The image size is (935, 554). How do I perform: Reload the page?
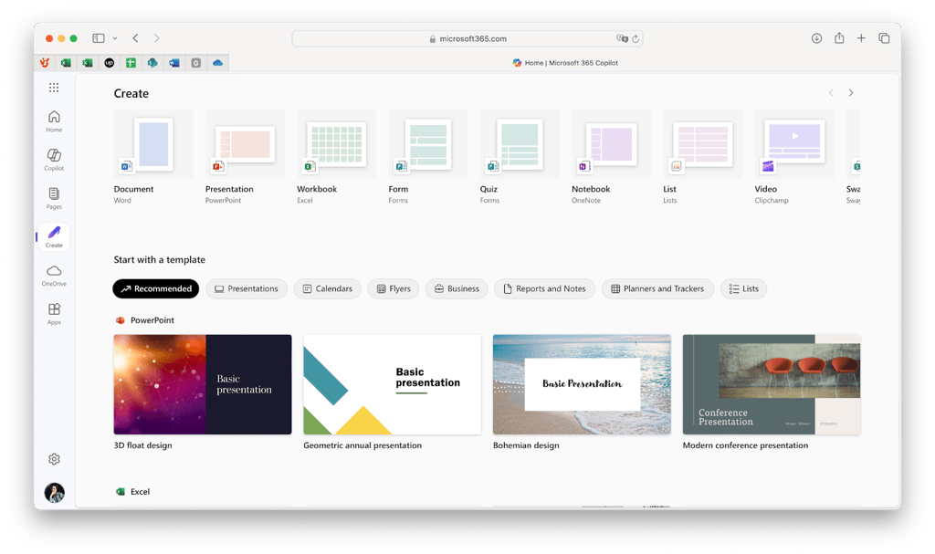pos(636,38)
